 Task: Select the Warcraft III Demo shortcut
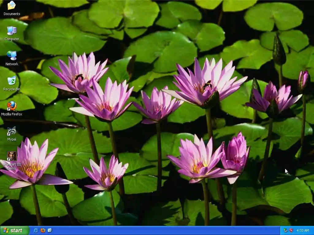[x=12, y=156]
